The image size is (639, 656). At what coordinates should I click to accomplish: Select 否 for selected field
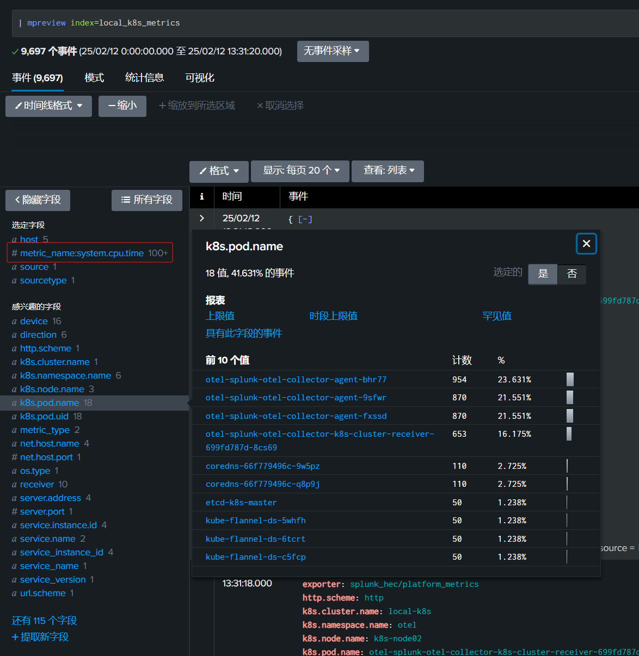572,274
